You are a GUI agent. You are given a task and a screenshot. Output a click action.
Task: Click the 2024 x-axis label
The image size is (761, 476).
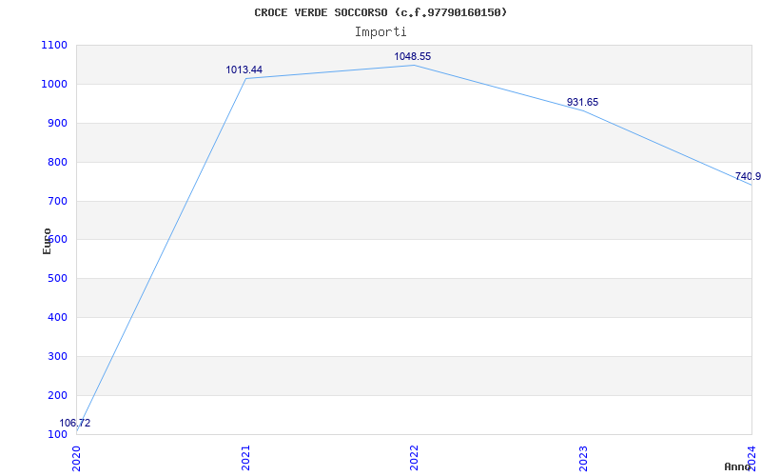tap(751, 458)
